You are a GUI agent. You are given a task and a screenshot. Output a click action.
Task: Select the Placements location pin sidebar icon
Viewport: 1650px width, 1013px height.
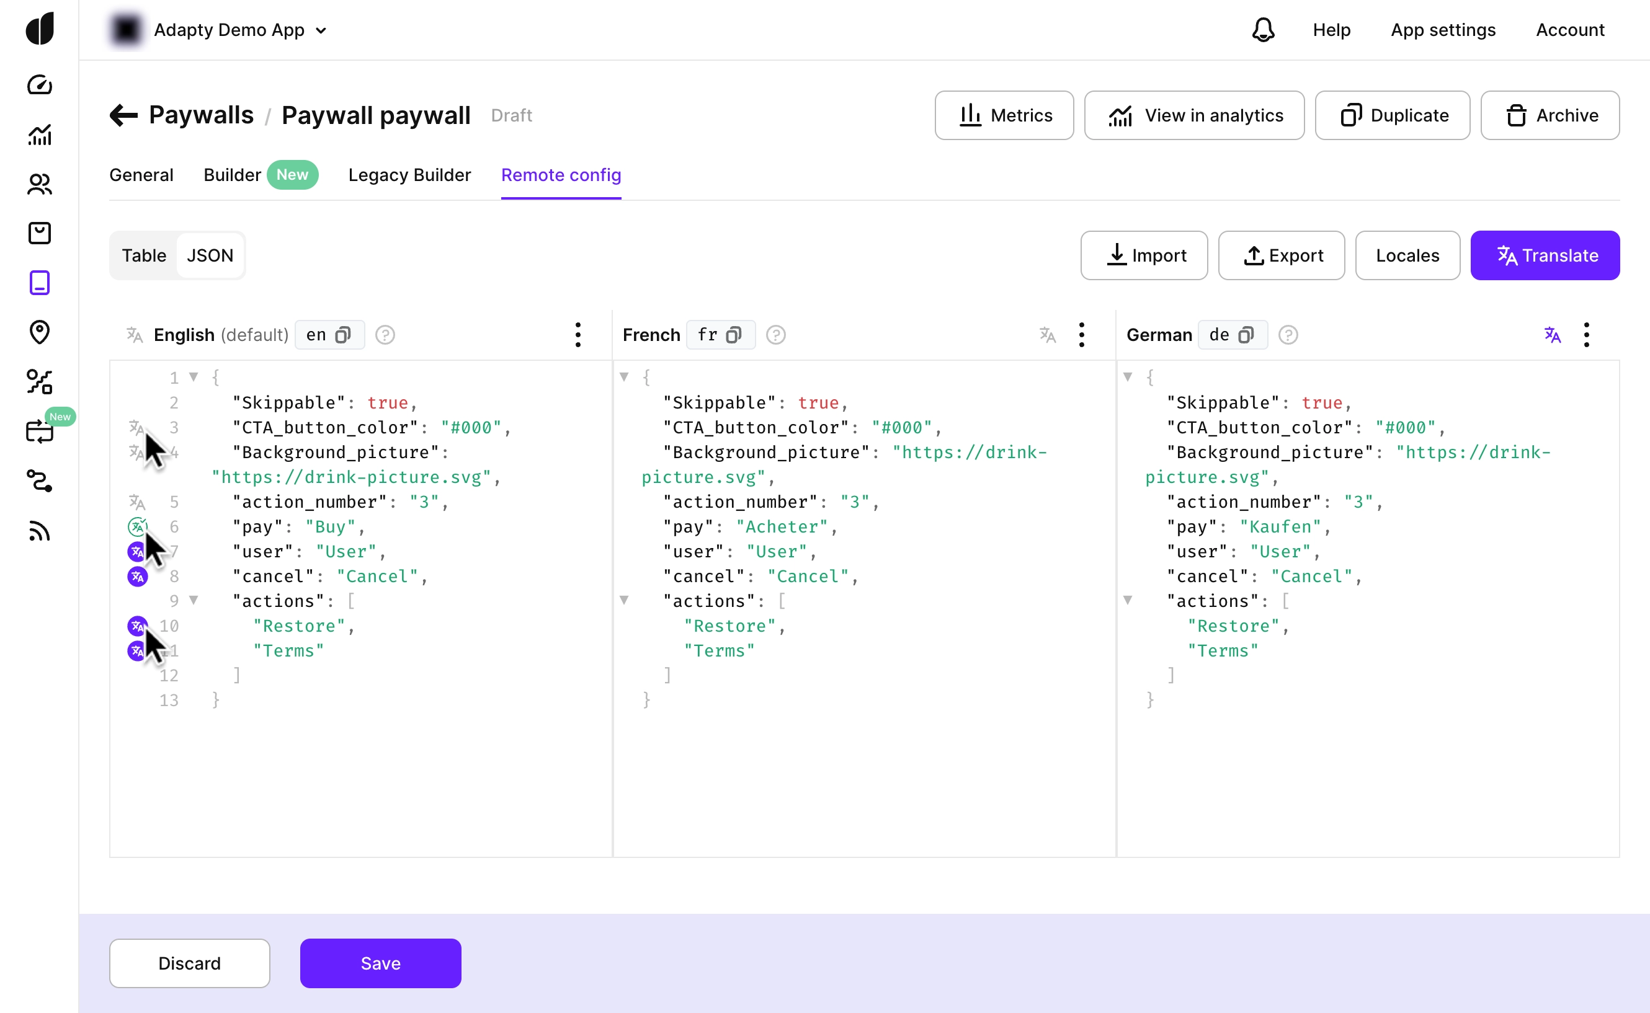click(40, 332)
